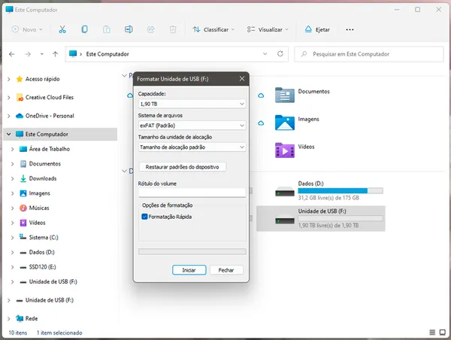Click the Up arrow navigation icon

tap(56, 54)
